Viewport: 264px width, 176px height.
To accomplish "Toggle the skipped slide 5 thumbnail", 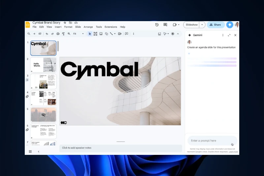I will click(x=43, y=115).
